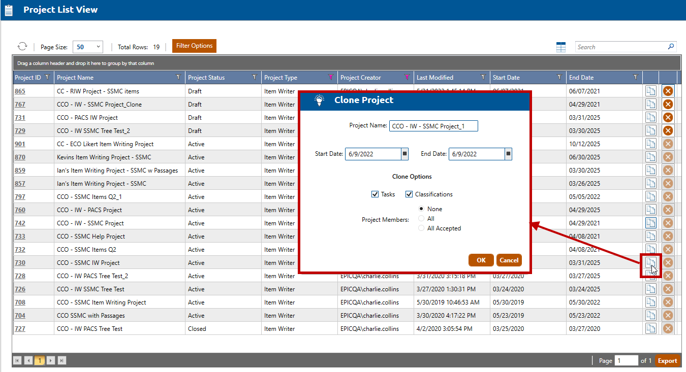Uncheck the Classifications clone option
Viewport: 686px width, 372px height.
[409, 194]
